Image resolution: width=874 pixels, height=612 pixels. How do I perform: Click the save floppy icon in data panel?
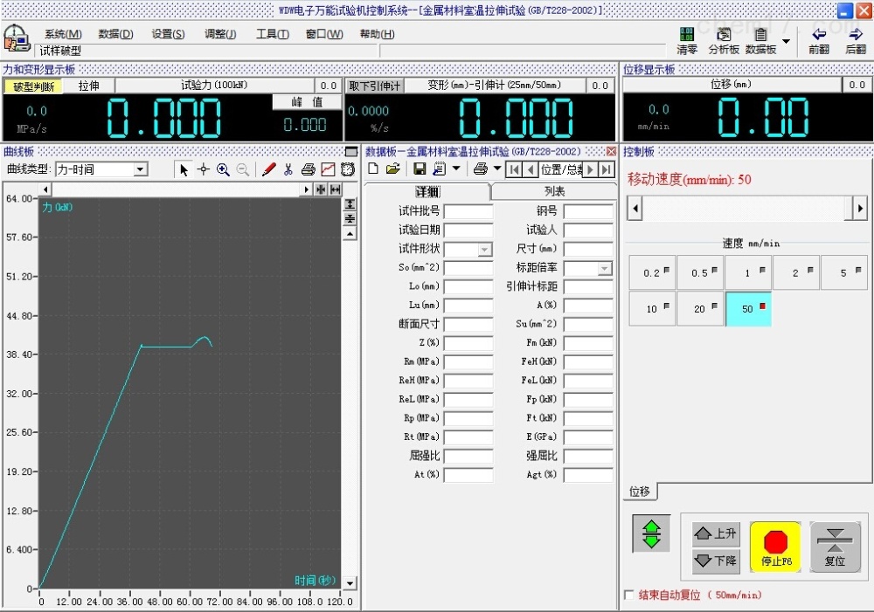420,168
